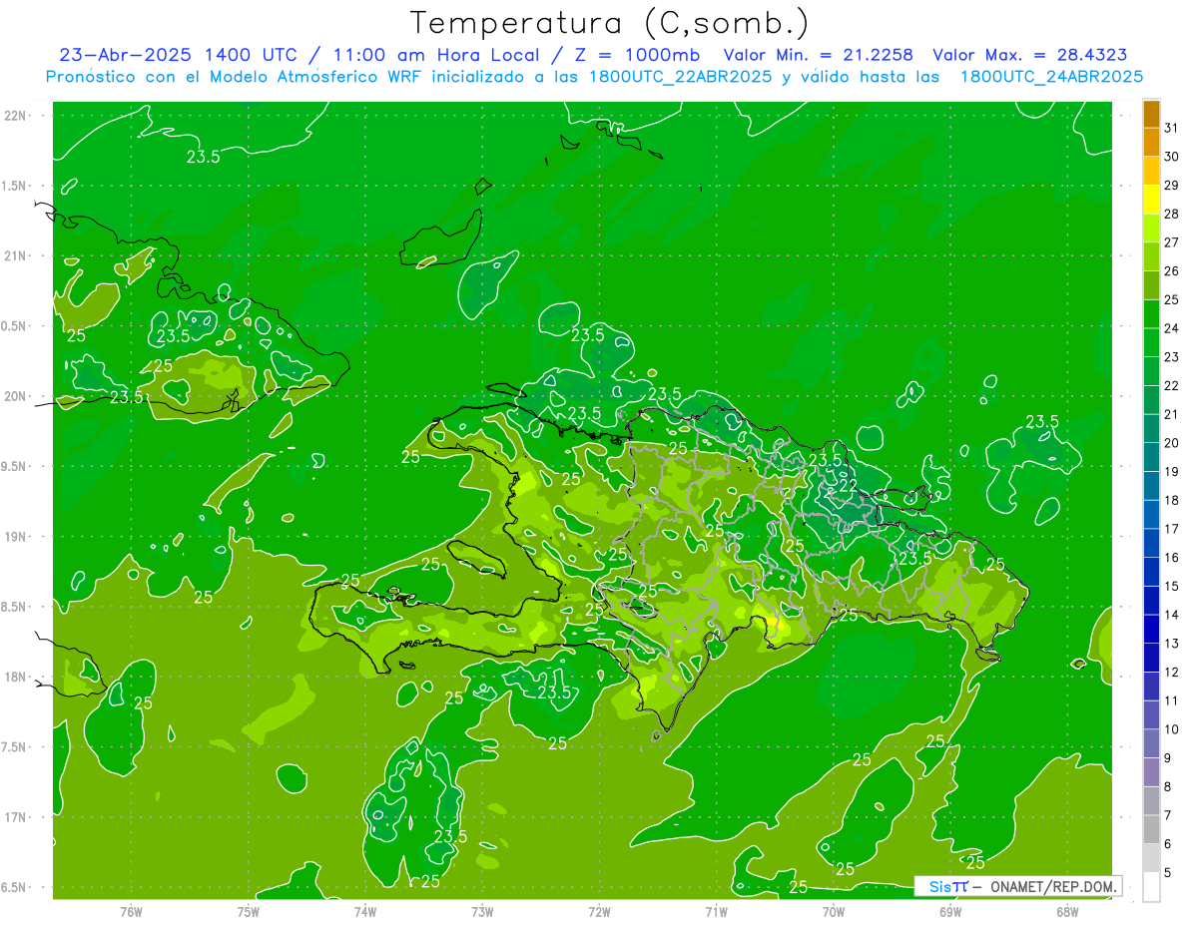Click the "SisTT - ONAMET/REP.DOM." credit label
Image resolution: width=1198 pixels, height=925 pixels.
1017,886
